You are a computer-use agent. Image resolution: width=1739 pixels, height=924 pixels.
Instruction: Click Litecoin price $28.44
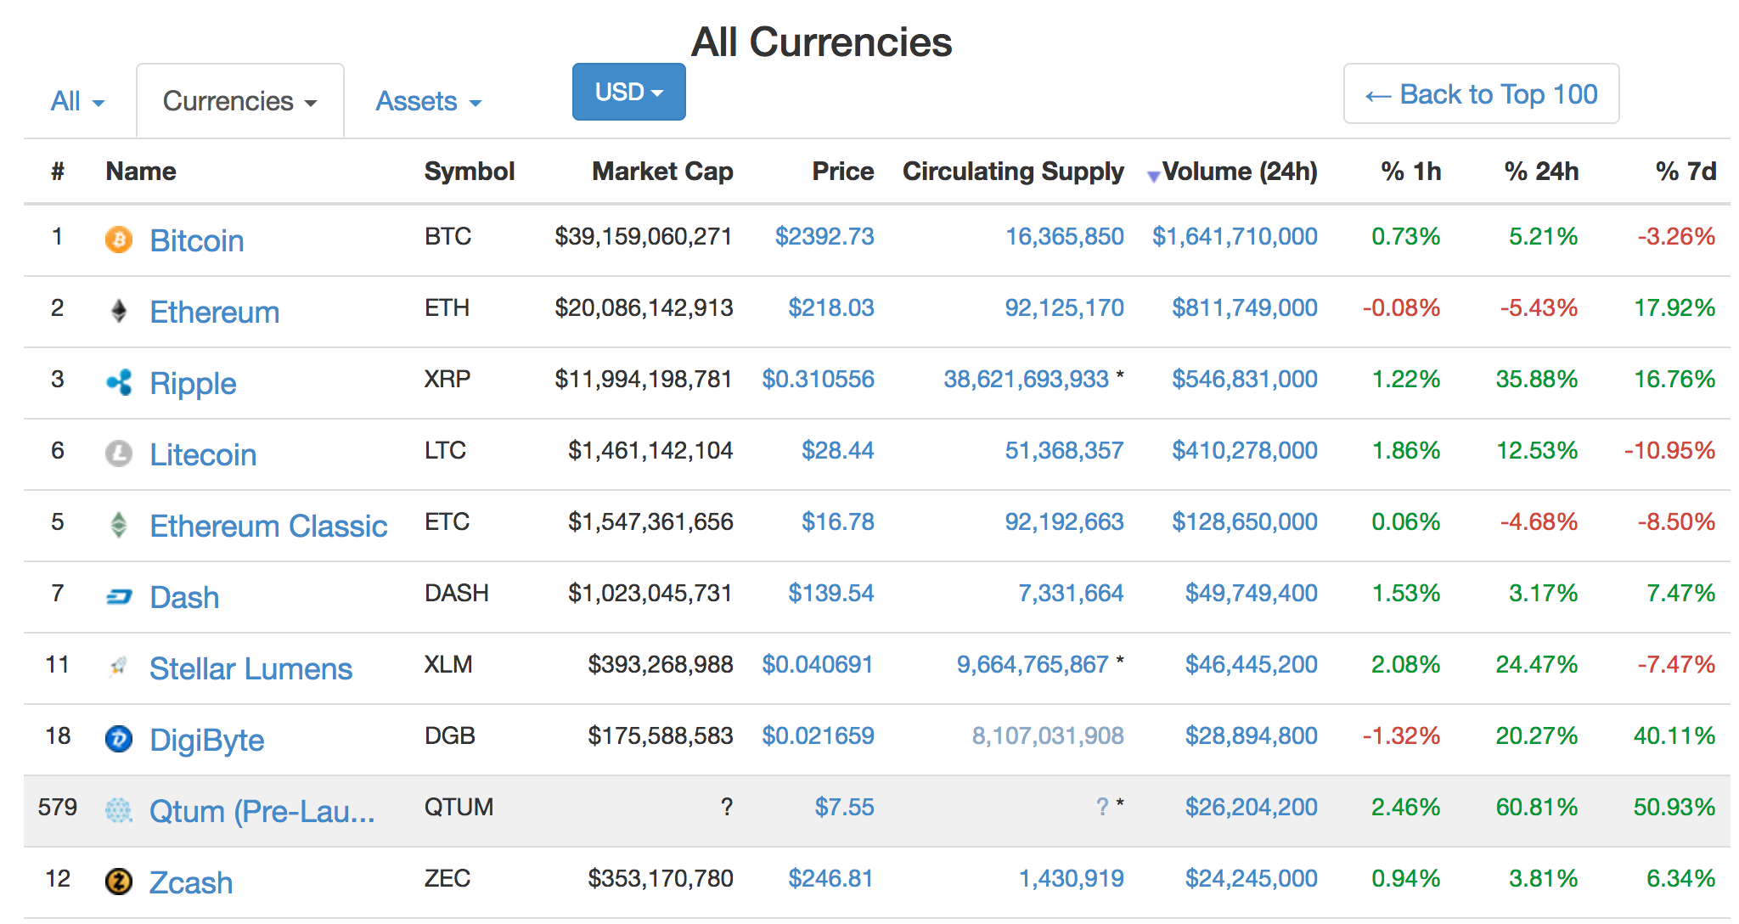tap(837, 450)
